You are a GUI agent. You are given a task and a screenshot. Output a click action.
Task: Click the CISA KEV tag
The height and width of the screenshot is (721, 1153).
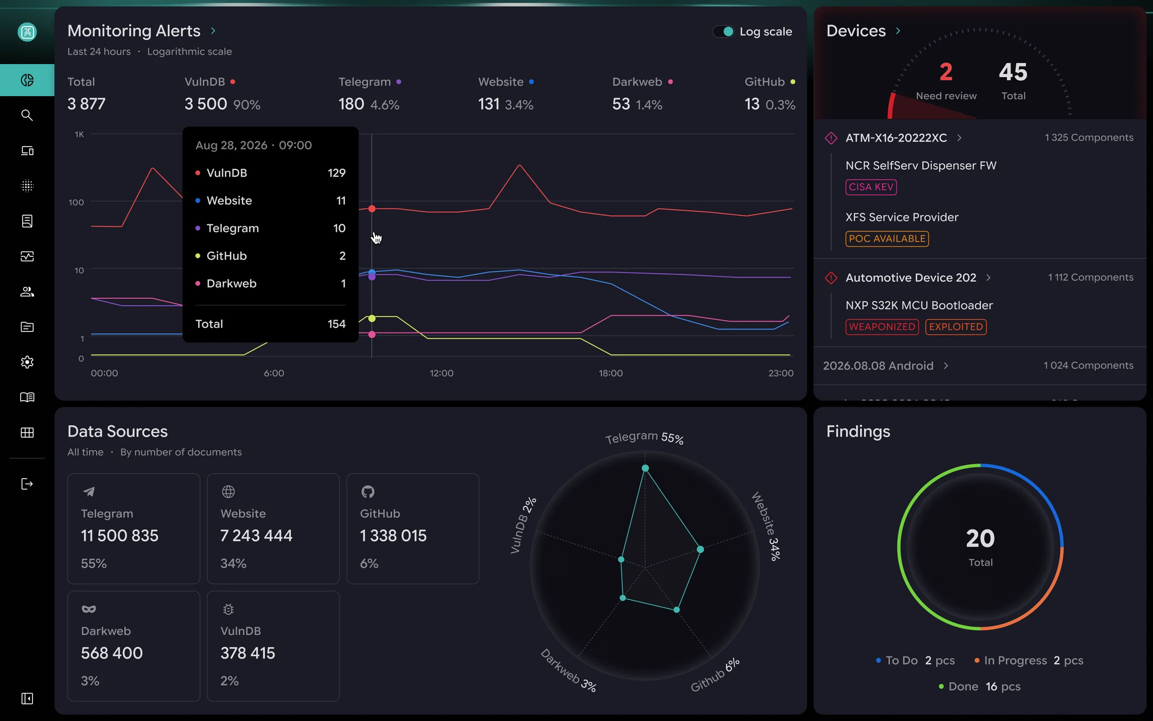point(871,187)
